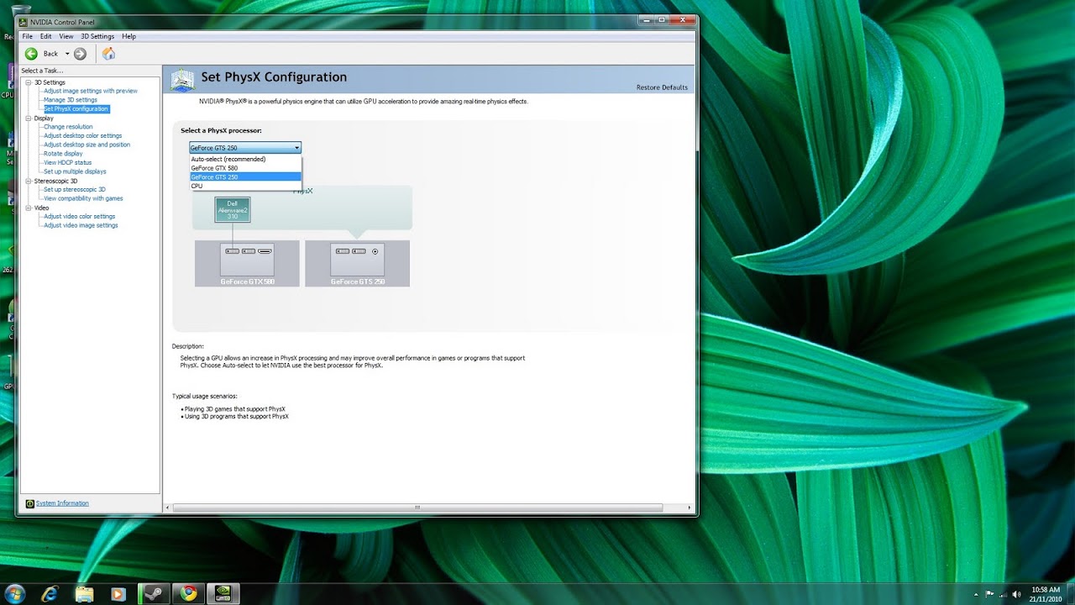Choose Auto-select (recommended) in the list
This screenshot has height=605, width=1075.
(227, 159)
